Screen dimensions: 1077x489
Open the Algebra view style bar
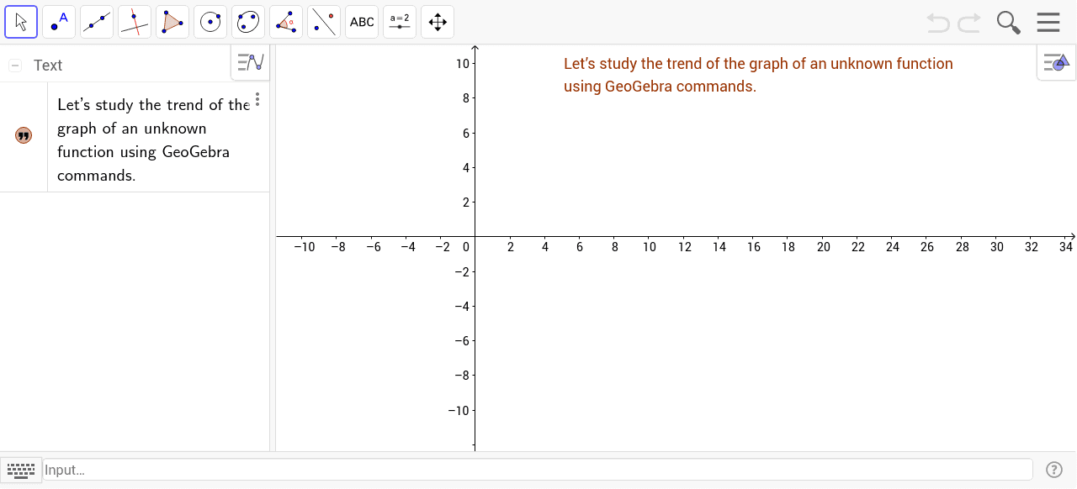[251, 62]
